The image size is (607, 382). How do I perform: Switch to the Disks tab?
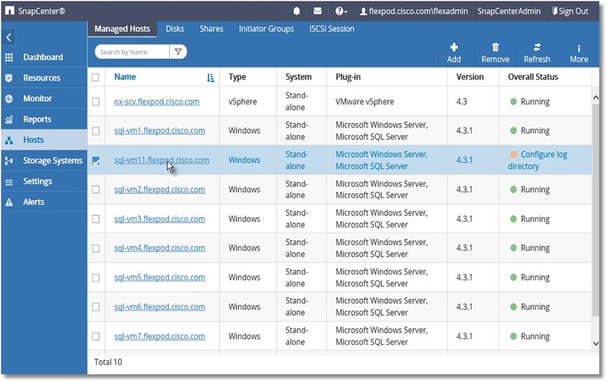coord(175,29)
